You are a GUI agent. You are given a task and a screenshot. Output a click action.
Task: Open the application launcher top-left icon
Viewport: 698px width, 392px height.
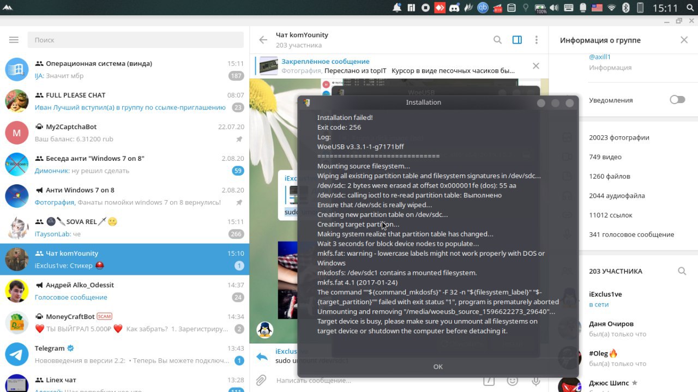tap(7, 8)
